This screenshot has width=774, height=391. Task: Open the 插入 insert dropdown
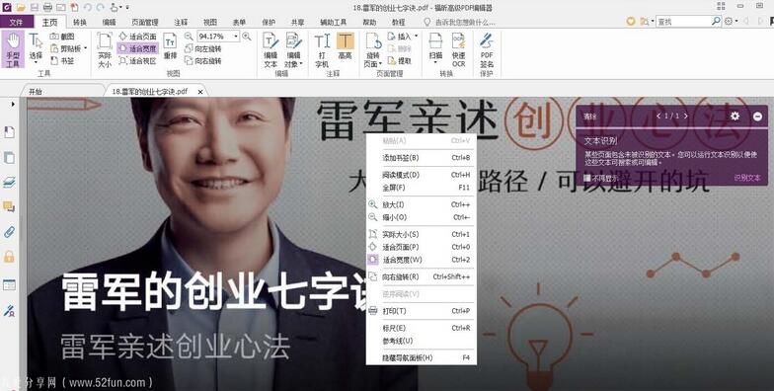pyautogui.click(x=416, y=36)
